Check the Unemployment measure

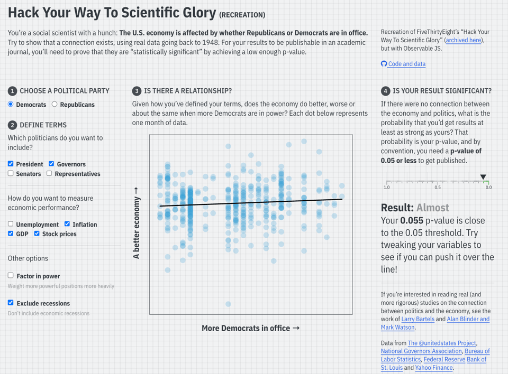pos(11,224)
